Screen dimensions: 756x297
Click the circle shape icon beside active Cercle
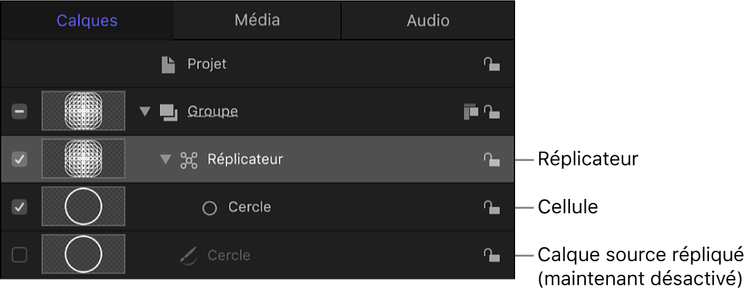pos(210,208)
